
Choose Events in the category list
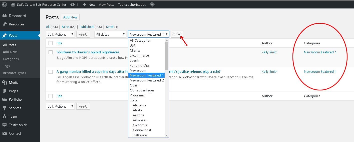coord(146,60)
